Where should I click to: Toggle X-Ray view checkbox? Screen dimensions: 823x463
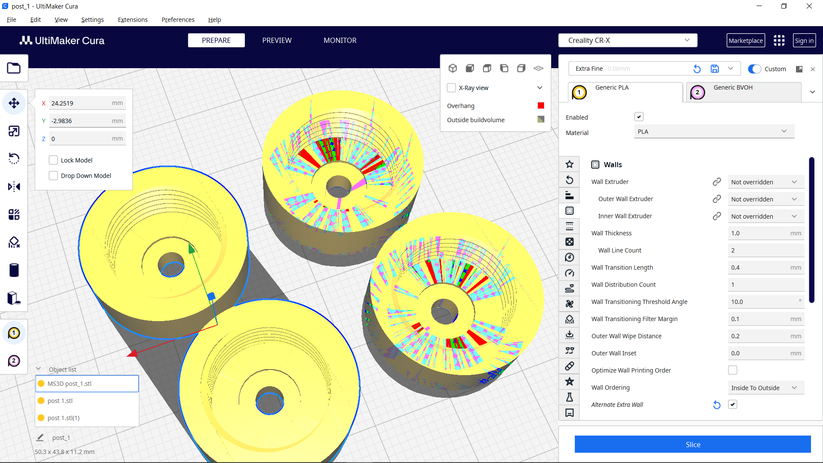point(451,88)
